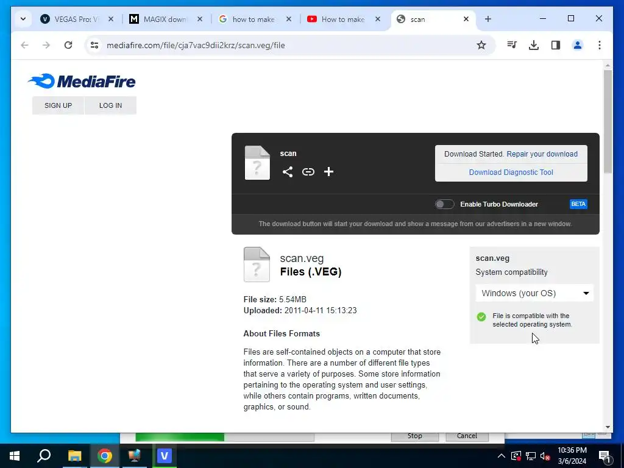Click the scan.veg file type icon

tap(257, 264)
